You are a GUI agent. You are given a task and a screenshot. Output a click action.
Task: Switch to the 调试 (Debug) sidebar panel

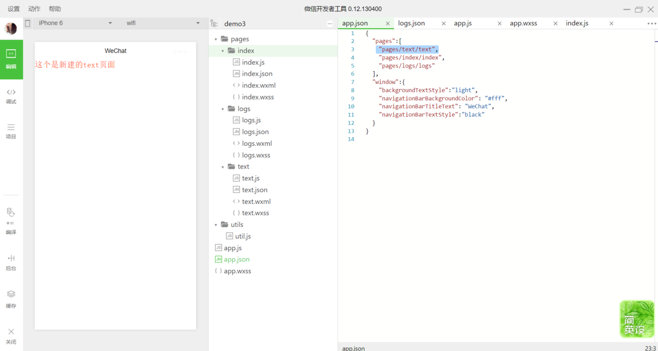click(11, 96)
